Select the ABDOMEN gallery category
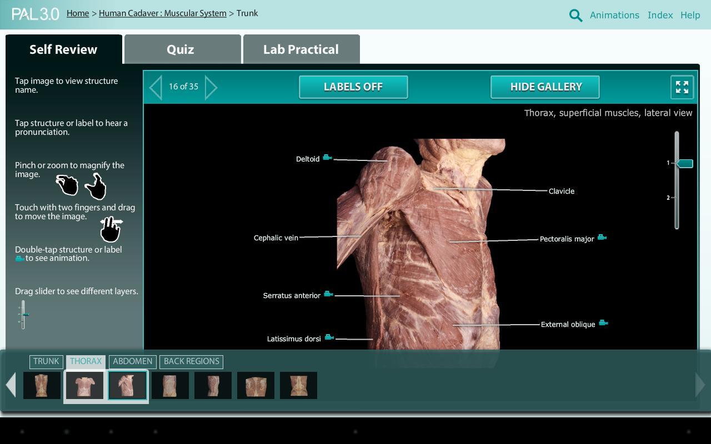Screen dimensions: 711x444 (x=133, y=361)
